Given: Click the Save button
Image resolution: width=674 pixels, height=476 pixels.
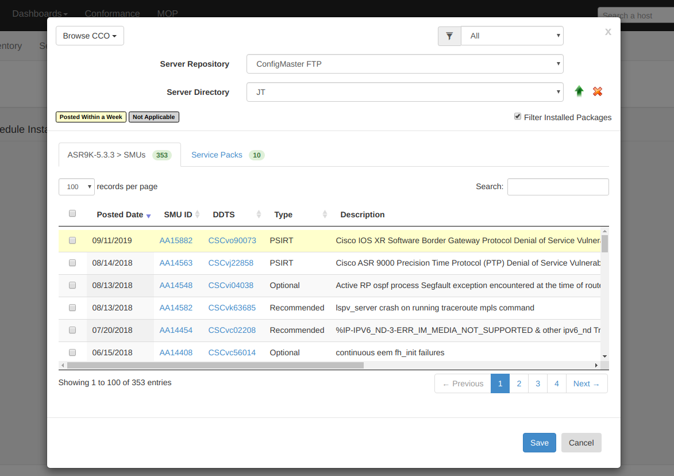Looking at the screenshot, I should 540,443.
